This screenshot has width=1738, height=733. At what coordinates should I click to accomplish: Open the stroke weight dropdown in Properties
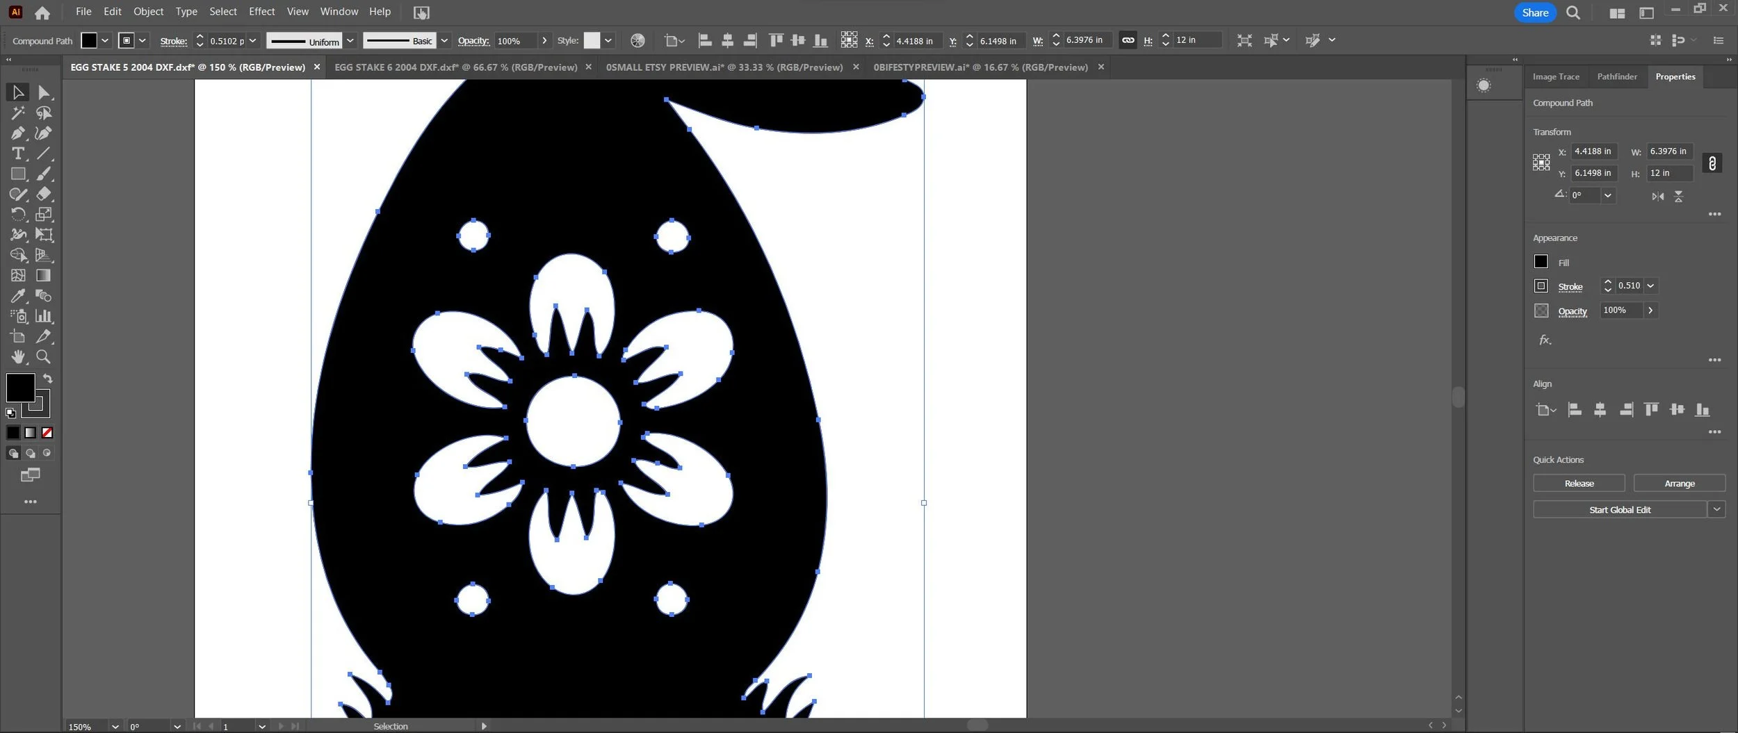click(x=1650, y=286)
